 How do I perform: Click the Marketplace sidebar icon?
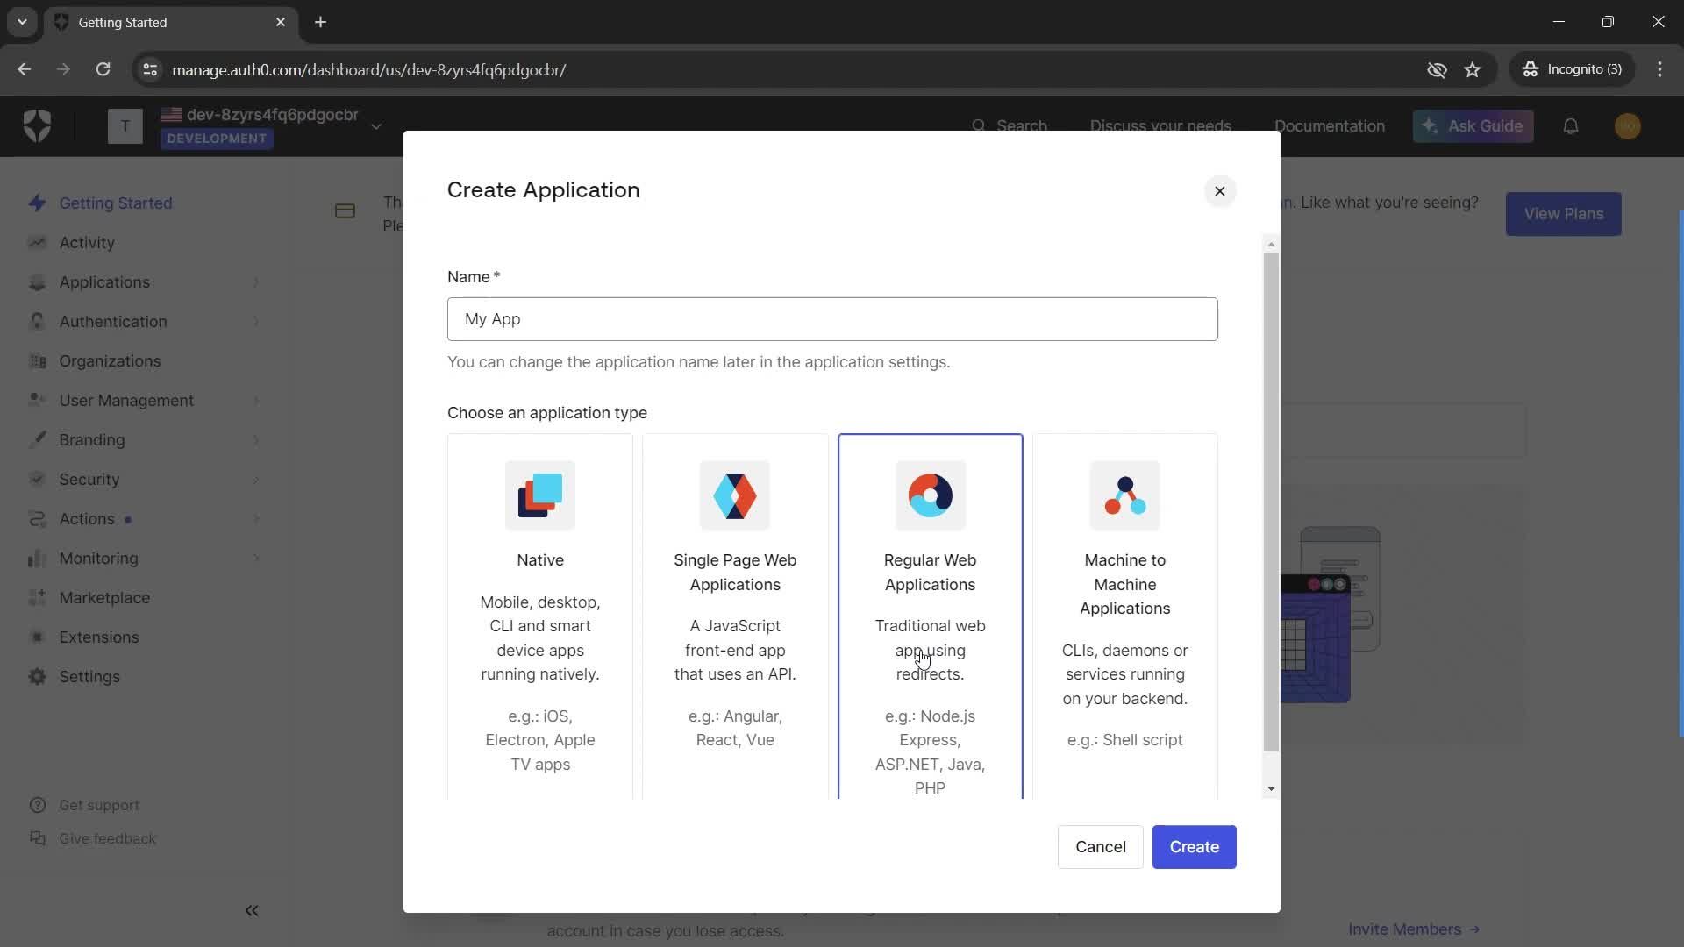(x=37, y=597)
